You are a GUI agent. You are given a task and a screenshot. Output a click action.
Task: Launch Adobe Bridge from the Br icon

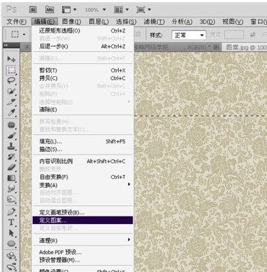point(33,10)
